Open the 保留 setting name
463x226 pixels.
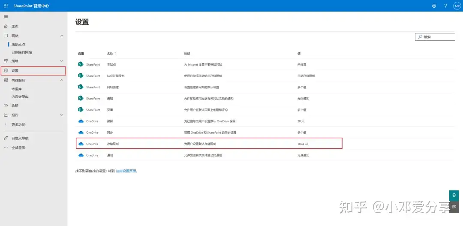tap(110, 121)
